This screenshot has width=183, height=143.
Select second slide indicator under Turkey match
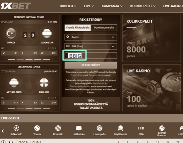point(20,60)
